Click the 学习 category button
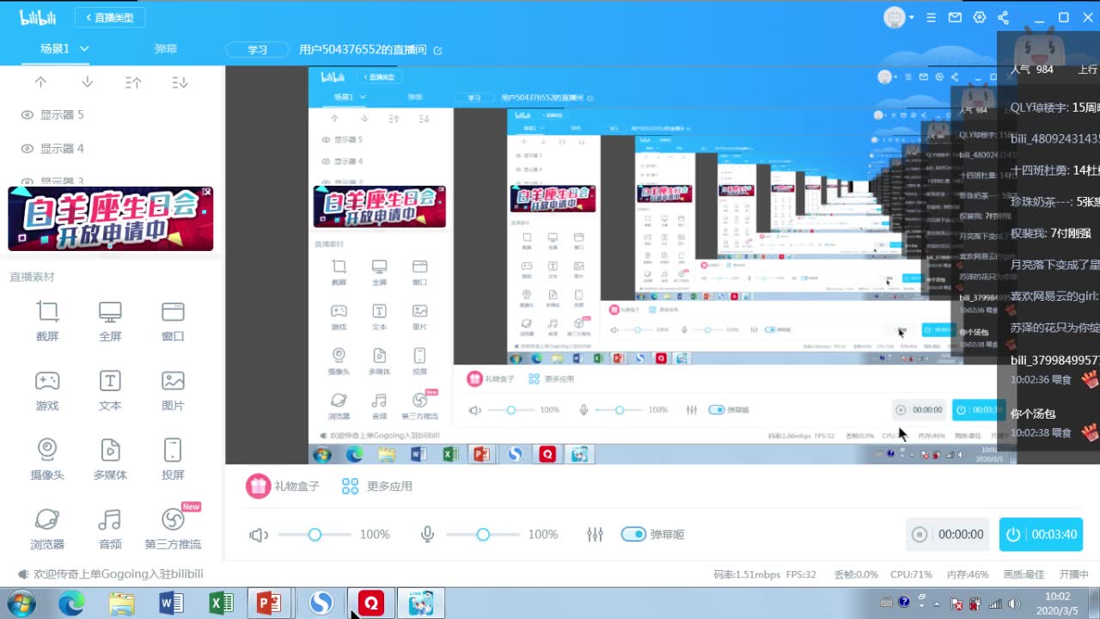Screen dimensions: 1100x619 [258, 50]
